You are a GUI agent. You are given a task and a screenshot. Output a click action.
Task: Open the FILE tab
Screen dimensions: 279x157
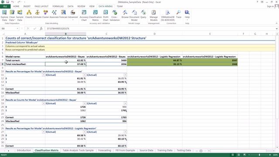(x=5, y=7)
